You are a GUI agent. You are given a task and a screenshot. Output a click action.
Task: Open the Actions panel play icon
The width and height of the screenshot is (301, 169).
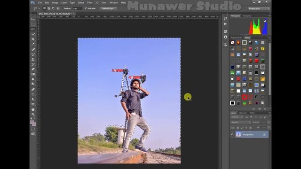tap(226, 24)
